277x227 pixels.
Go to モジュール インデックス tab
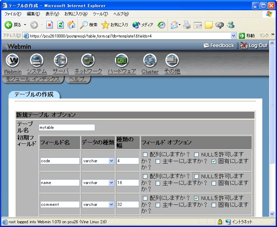33,79
